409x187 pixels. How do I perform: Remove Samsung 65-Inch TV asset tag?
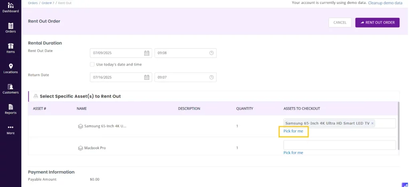point(372,123)
